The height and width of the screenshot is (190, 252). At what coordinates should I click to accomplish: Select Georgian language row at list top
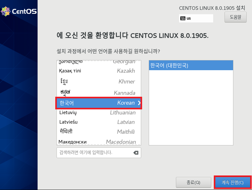click(x=99, y=62)
